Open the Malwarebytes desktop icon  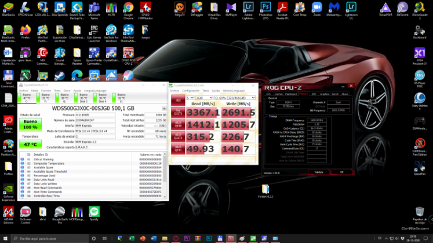(334, 8)
